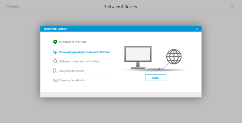This screenshot has width=242, height=123.
Task: Close the Software & Drivers panel
Action: click(232, 7)
